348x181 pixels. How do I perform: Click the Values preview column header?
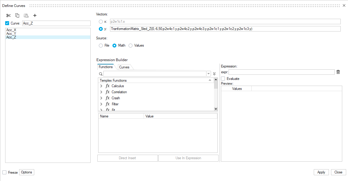coord(236,89)
